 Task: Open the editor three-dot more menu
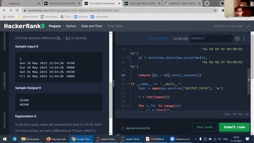click(x=244, y=39)
